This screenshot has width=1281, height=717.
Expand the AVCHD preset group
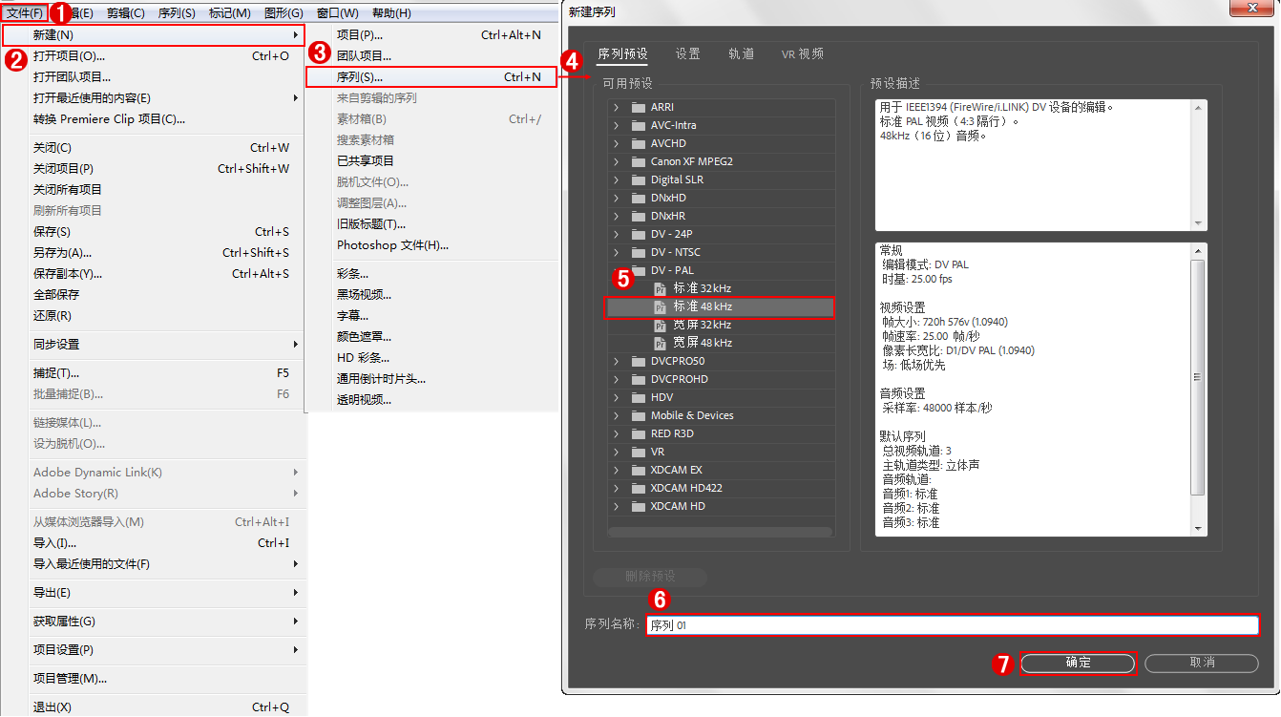(x=616, y=143)
